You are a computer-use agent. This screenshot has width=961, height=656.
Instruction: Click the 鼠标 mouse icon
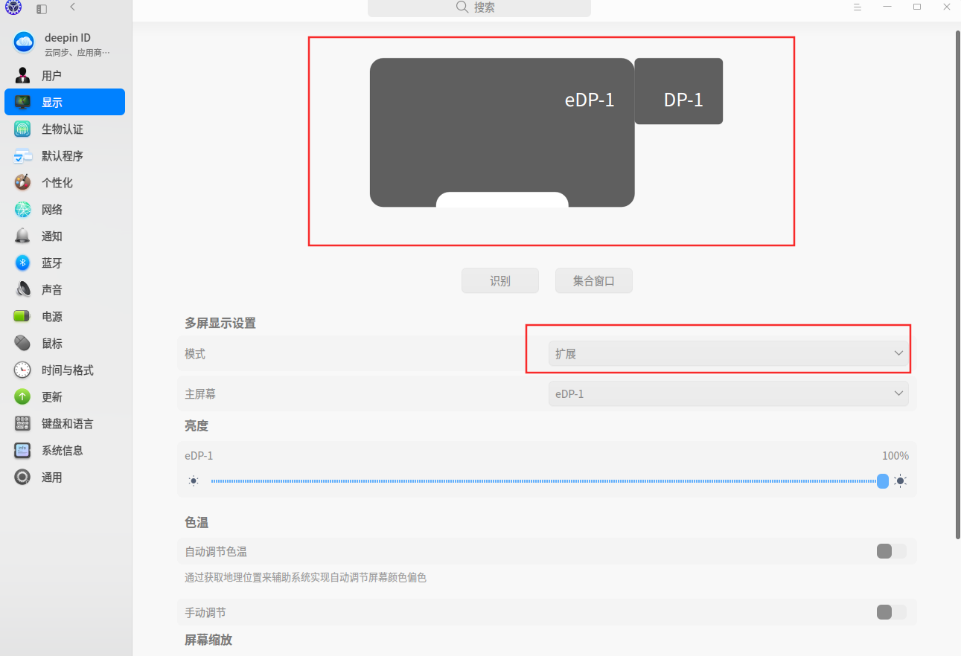(22, 343)
